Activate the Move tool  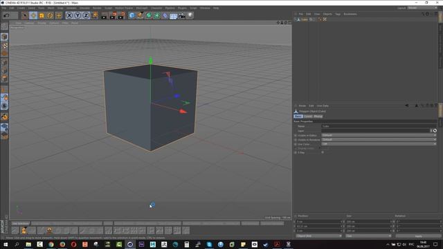pos(33,15)
